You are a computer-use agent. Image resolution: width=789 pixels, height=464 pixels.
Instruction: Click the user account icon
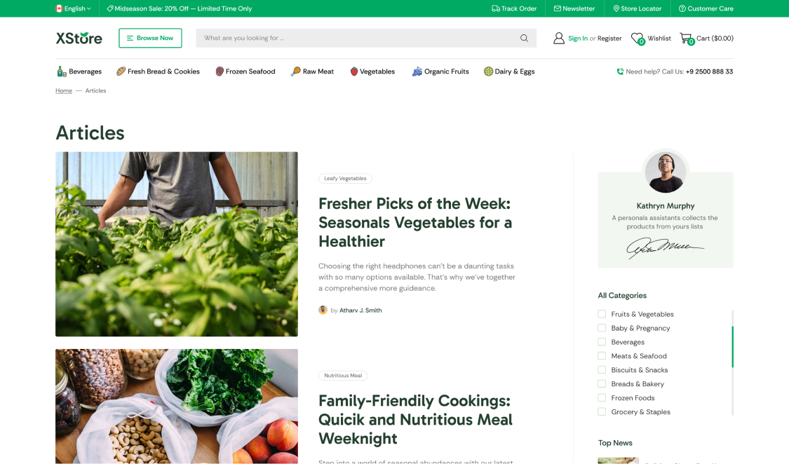click(558, 39)
